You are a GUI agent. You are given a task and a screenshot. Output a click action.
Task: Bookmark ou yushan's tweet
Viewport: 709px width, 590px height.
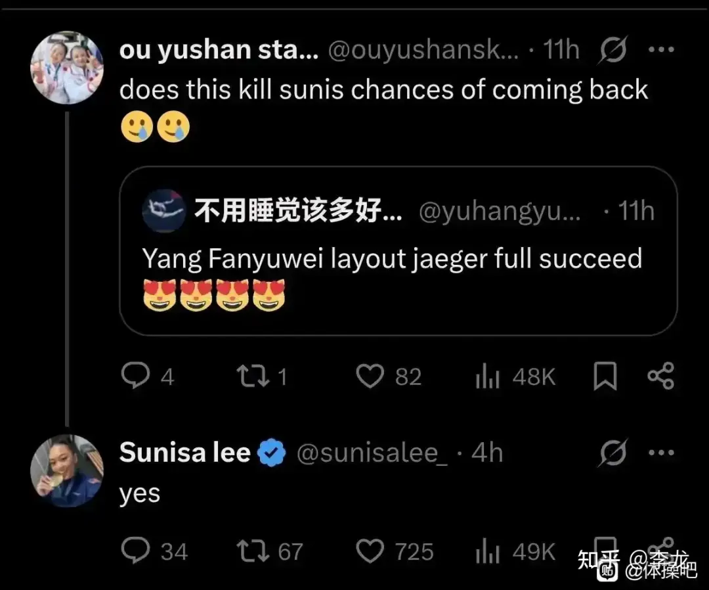[605, 377]
